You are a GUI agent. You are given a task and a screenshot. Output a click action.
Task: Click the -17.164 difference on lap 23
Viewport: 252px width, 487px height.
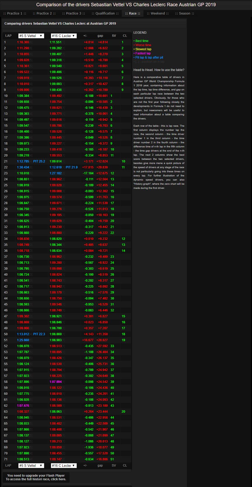tap(88, 173)
